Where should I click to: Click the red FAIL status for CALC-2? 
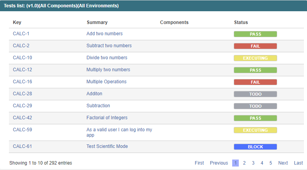click(x=255, y=46)
